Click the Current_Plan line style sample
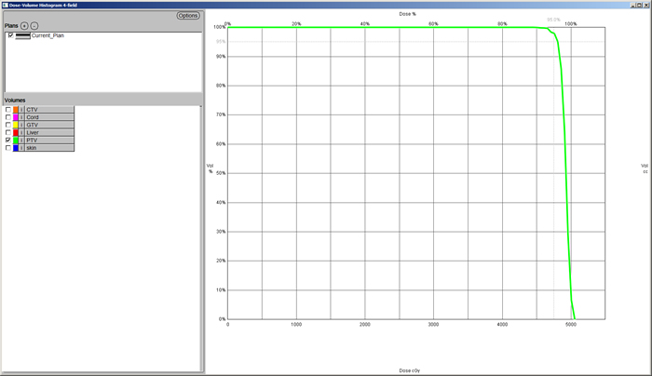 23,35
